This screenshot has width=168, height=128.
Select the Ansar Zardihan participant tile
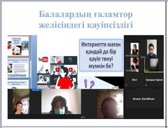[x=143, y=99]
